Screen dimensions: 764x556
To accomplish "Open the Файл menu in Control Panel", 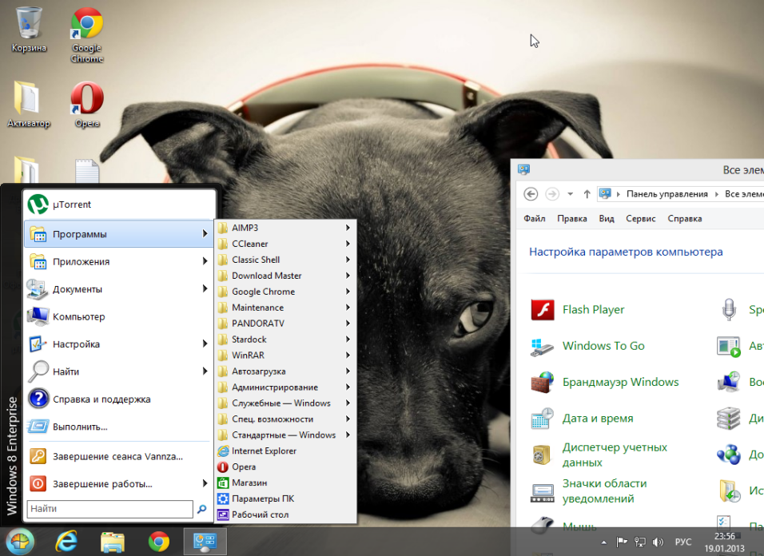I will [x=535, y=219].
